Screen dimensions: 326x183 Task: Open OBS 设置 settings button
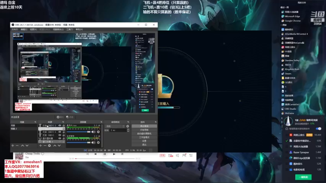(x=144, y=141)
